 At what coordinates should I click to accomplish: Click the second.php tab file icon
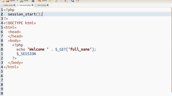(x=18, y=5)
